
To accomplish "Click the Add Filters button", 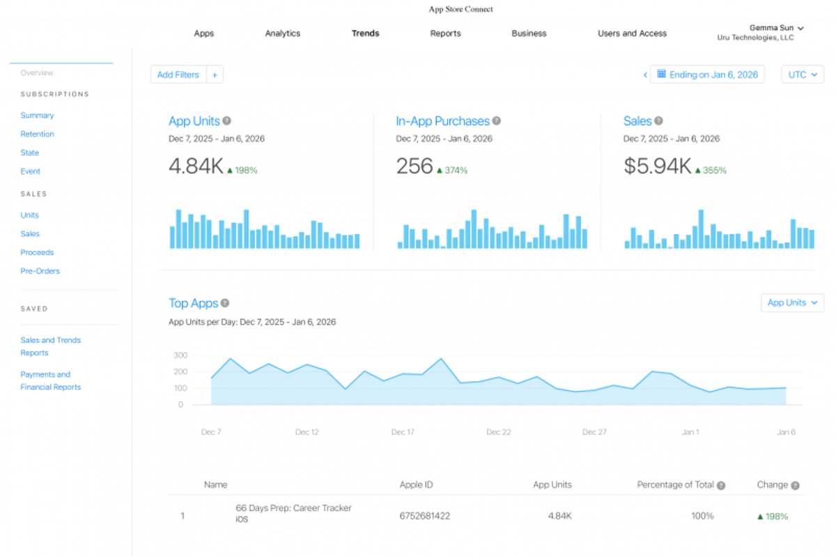I will [178, 75].
